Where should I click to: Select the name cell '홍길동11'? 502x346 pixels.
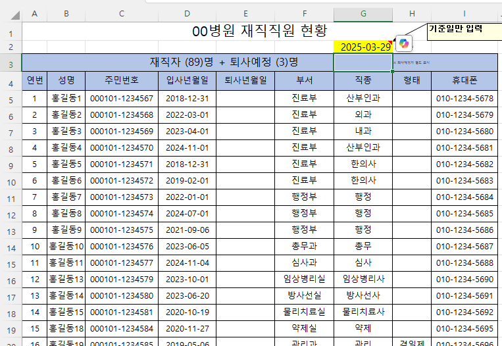(x=66, y=263)
